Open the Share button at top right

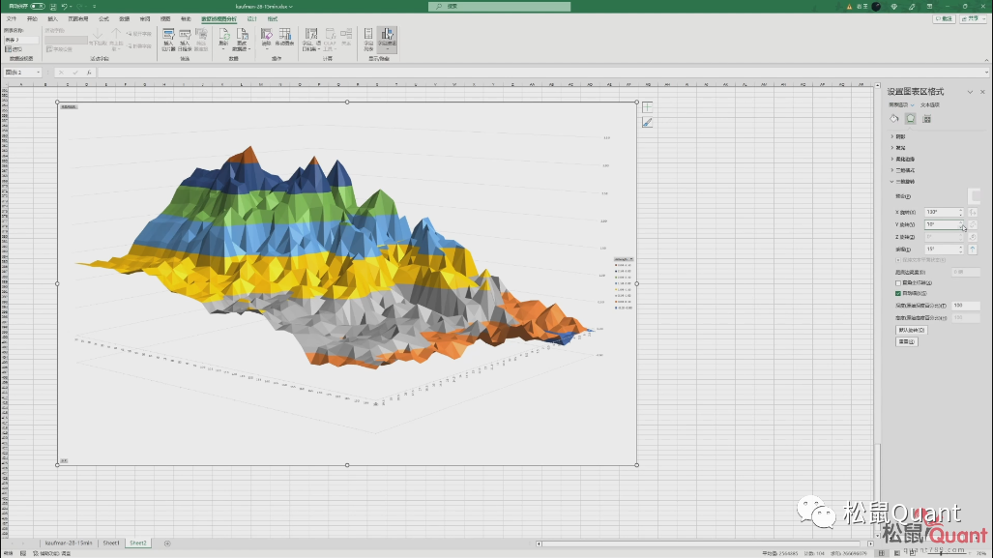[x=973, y=19]
